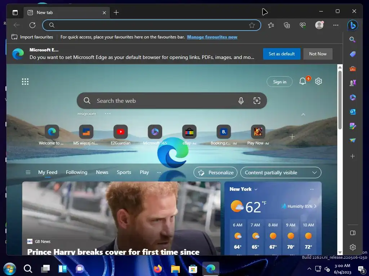Dismiss prompt with Not Now
This screenshot has height=276, width=369.
(318, 54)
